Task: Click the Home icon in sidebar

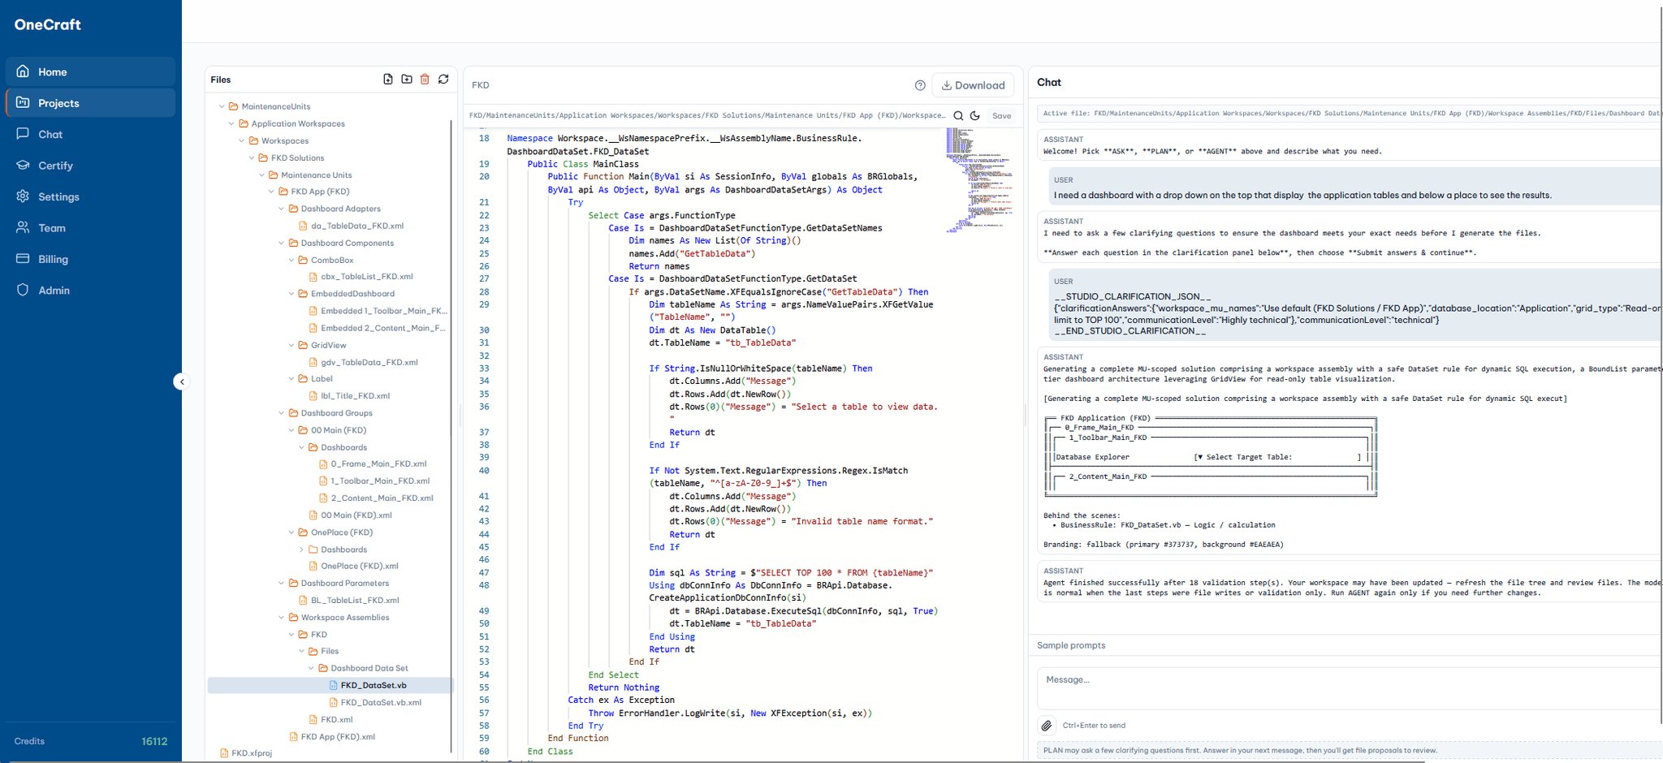Action: tap(23, 71)
